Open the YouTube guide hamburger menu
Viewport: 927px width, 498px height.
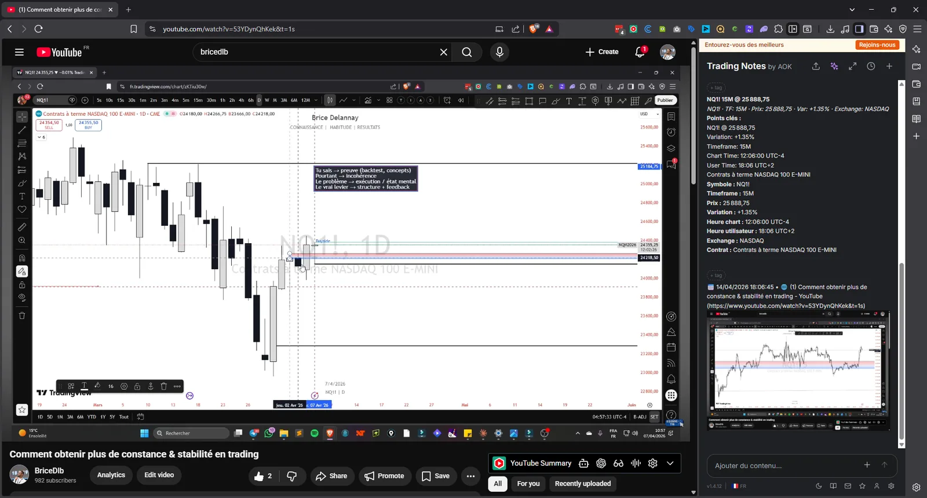pyautogui.click(x=19, y=52)
